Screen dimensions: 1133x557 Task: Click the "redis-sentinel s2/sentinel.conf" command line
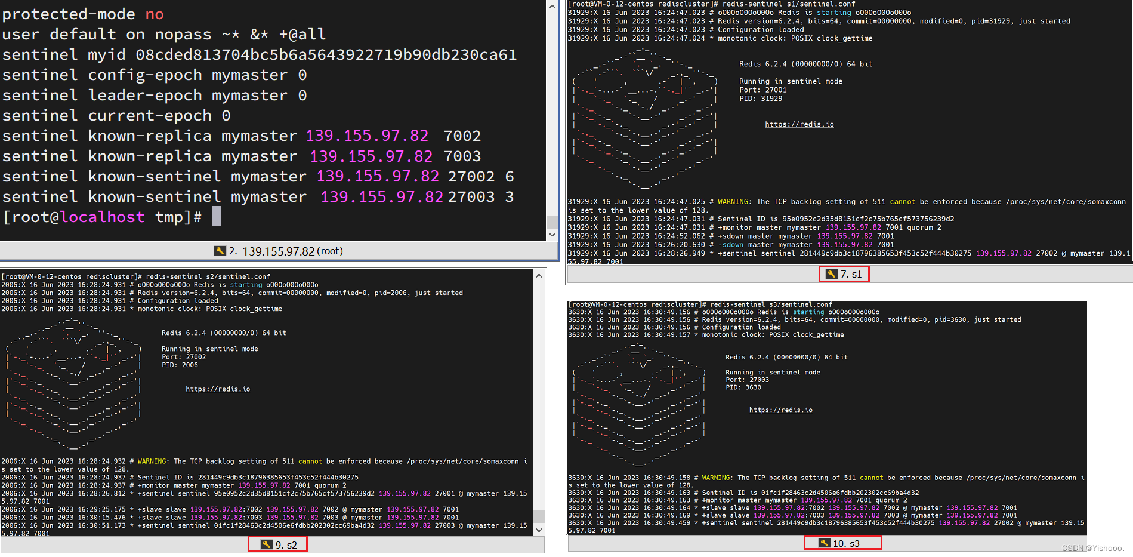pyautogui.click(x=136, y=276)
